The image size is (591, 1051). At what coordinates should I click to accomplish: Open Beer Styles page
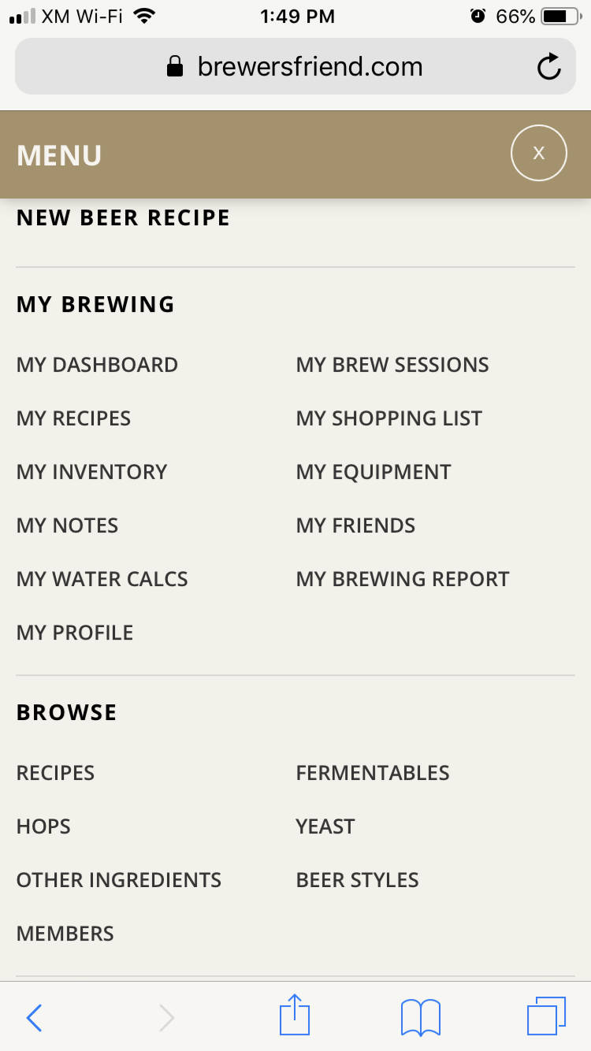click(x=358, y=880)
